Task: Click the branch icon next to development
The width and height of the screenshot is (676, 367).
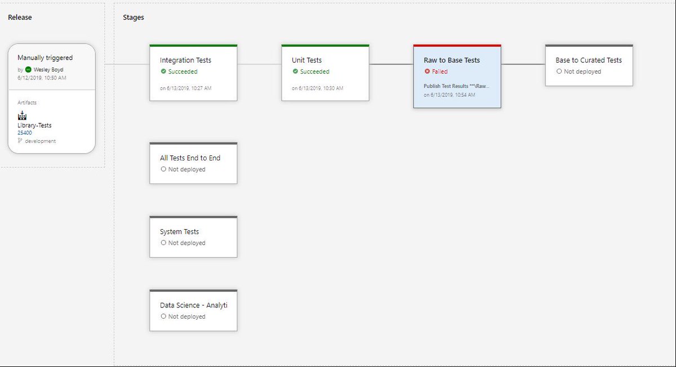Action: tap(20, 141)
